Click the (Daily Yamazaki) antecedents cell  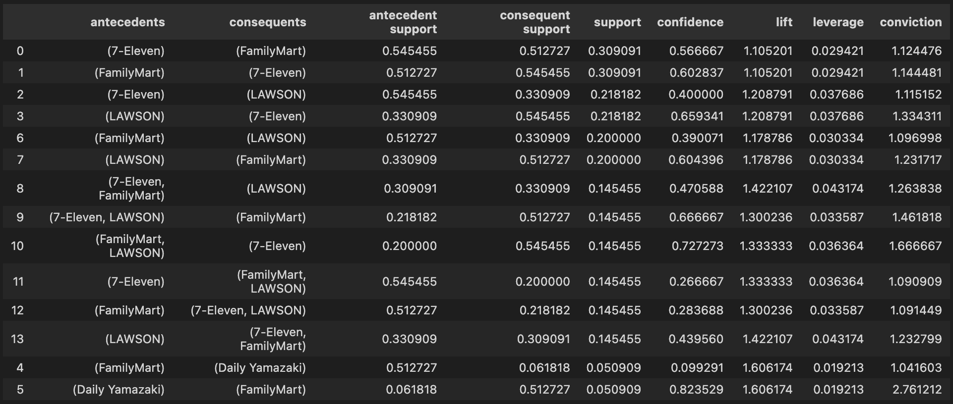point(119,390)
